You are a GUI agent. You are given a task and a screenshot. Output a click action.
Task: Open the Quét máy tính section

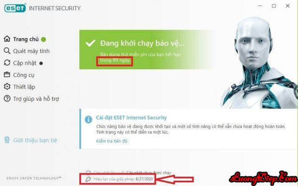point(32,51)
